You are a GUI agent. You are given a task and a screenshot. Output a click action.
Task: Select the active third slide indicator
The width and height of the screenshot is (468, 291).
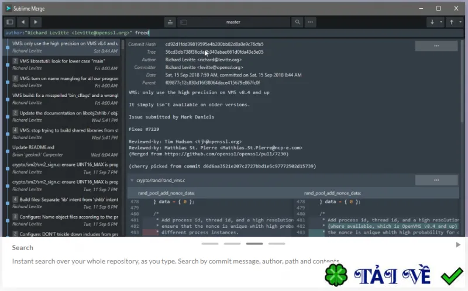tap(254, 244)
